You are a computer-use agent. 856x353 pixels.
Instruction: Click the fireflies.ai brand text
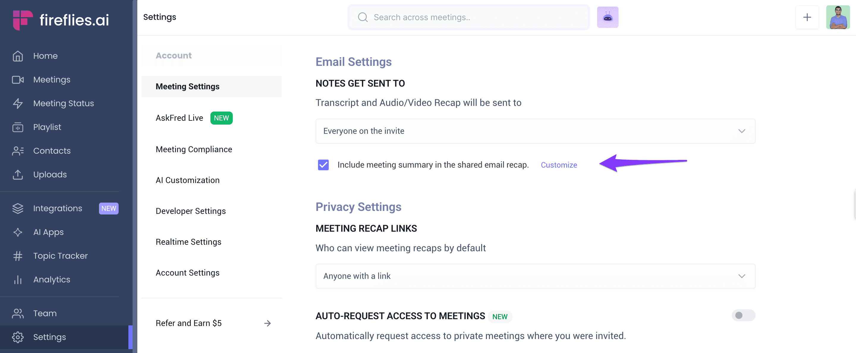74,20
